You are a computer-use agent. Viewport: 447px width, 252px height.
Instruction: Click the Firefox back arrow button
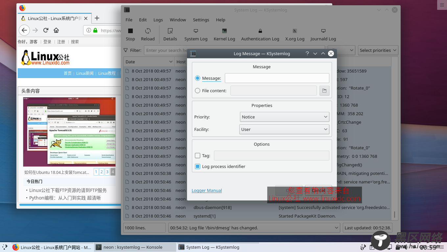point(24,30)
